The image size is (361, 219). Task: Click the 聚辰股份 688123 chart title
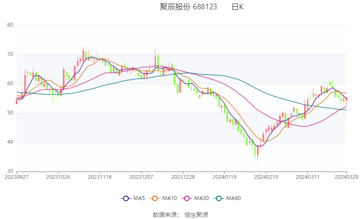(188, 7)
